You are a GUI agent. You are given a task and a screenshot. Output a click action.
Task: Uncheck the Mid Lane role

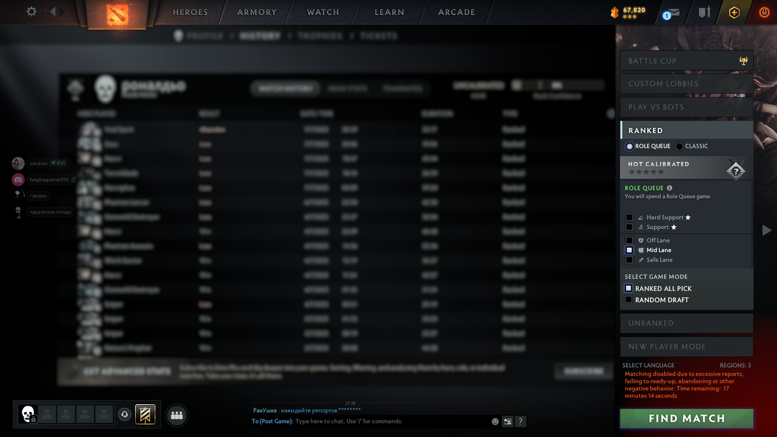point(629,250)
